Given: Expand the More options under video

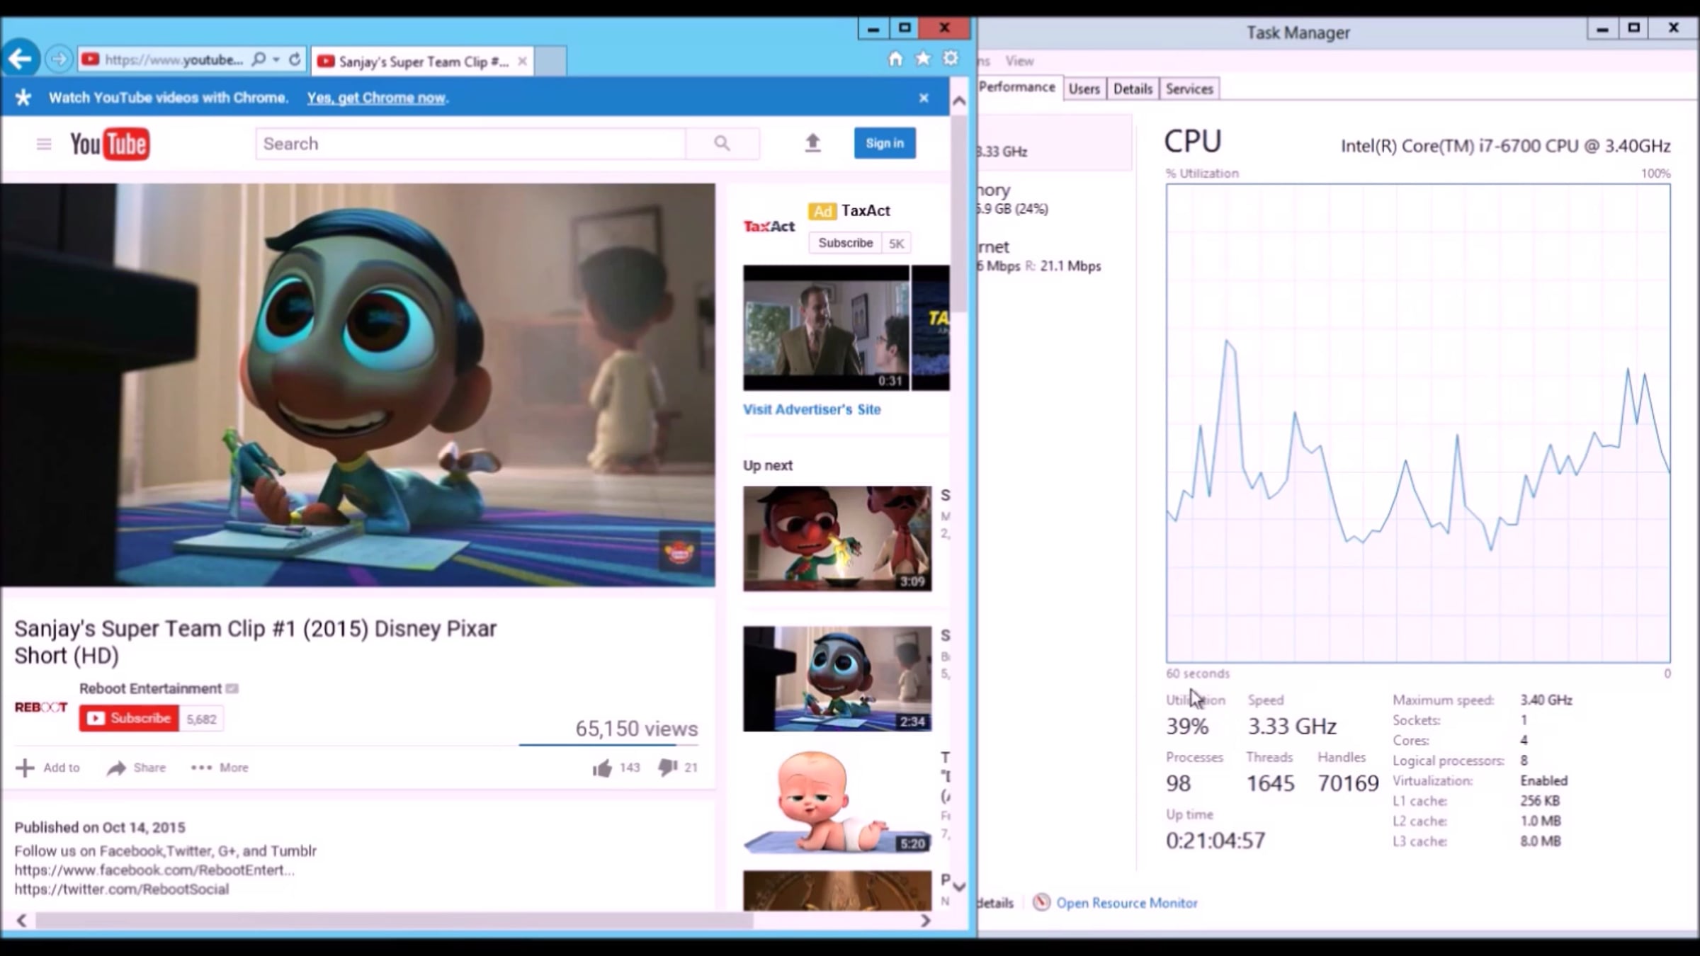Looking at the screenshot, I should (x=220, y=768).
